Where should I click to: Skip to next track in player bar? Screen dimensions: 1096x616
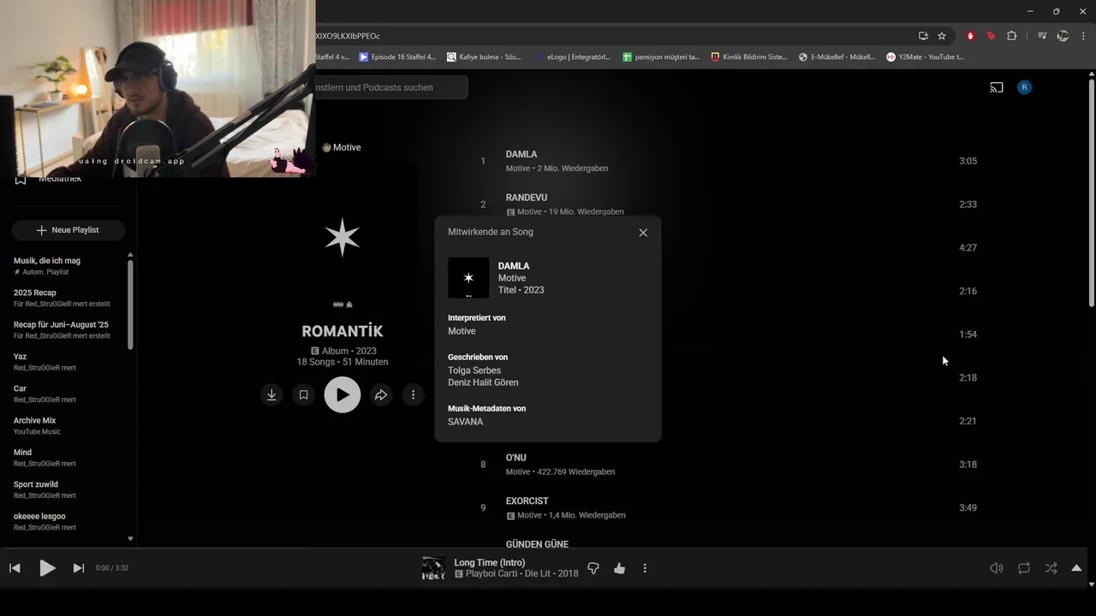[x=79, y=568]
